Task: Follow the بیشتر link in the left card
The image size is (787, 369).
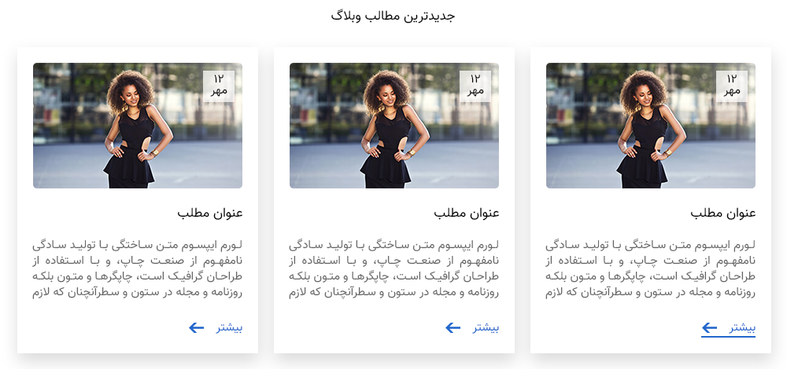Action: [x=229, y=328]
